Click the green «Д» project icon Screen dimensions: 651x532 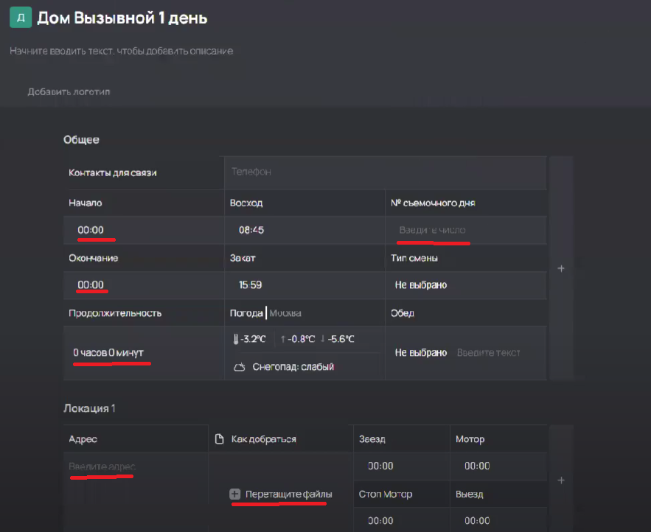[x=19, y=17]
